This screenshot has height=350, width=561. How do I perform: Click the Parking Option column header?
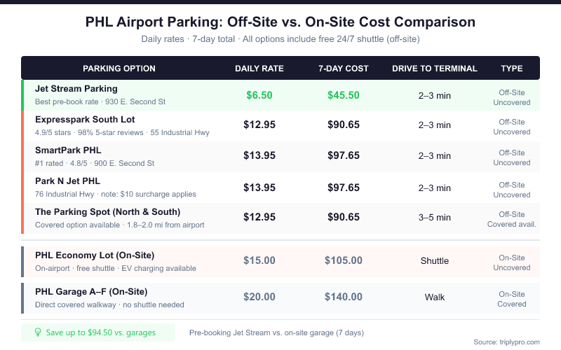(x=119, y=69)
